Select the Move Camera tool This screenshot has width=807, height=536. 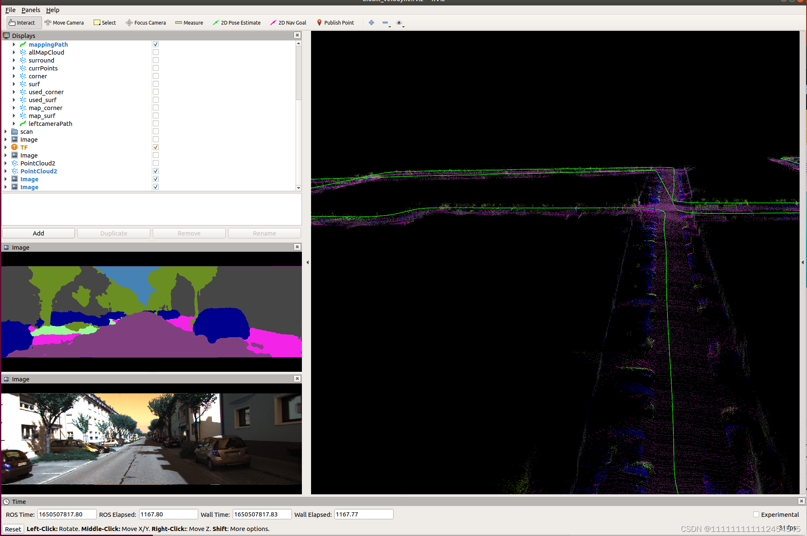65,23
